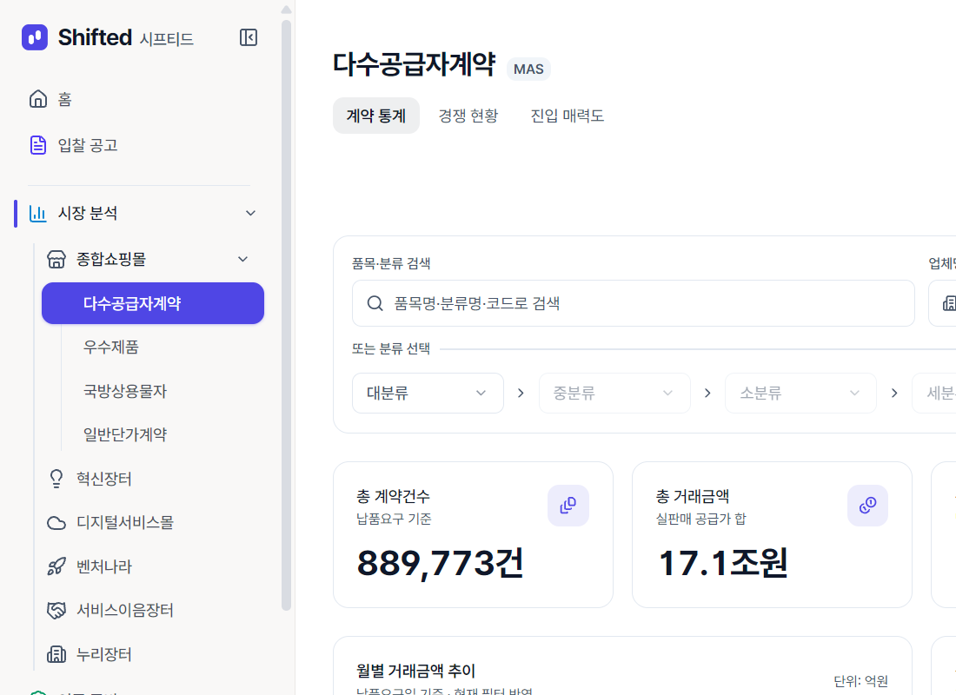This screenshot has width=956, height=695.
Task: Open the 대분류 dropdown
Action: click(x=428, y=394)
